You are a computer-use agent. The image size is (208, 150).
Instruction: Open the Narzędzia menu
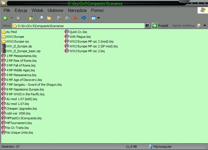[x=77, y=10]
